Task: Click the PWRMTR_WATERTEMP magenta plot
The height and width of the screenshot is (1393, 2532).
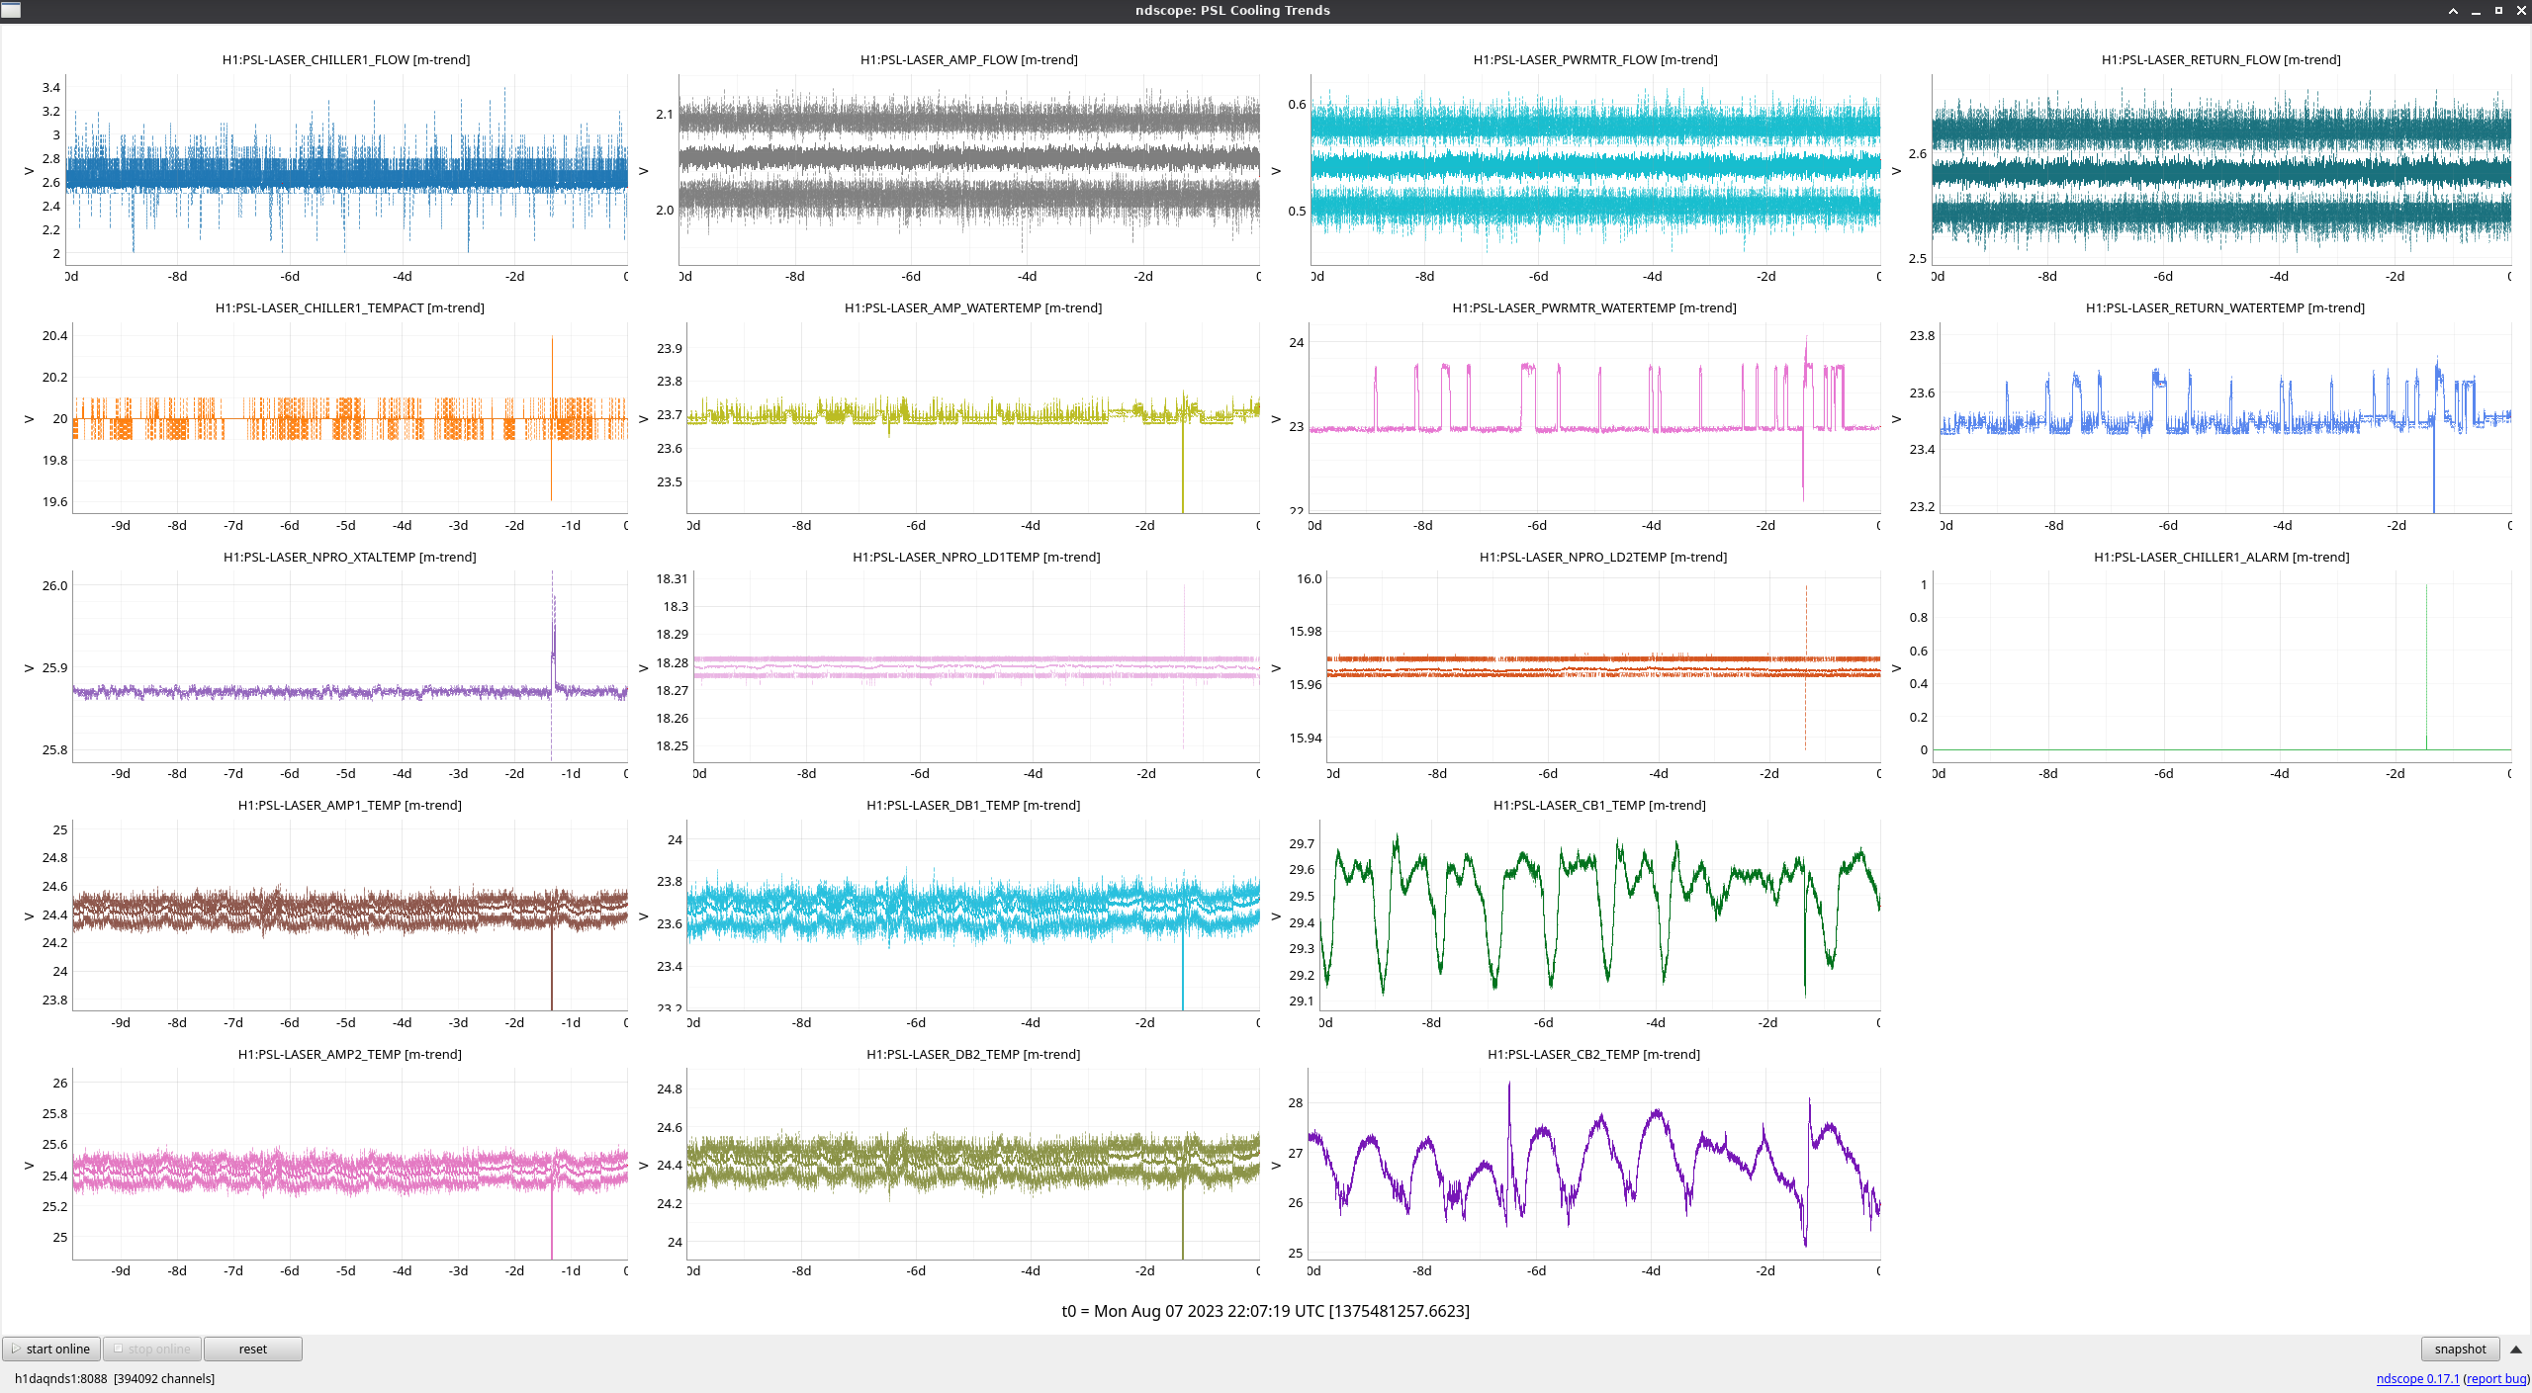Action: coord(1592,417)
